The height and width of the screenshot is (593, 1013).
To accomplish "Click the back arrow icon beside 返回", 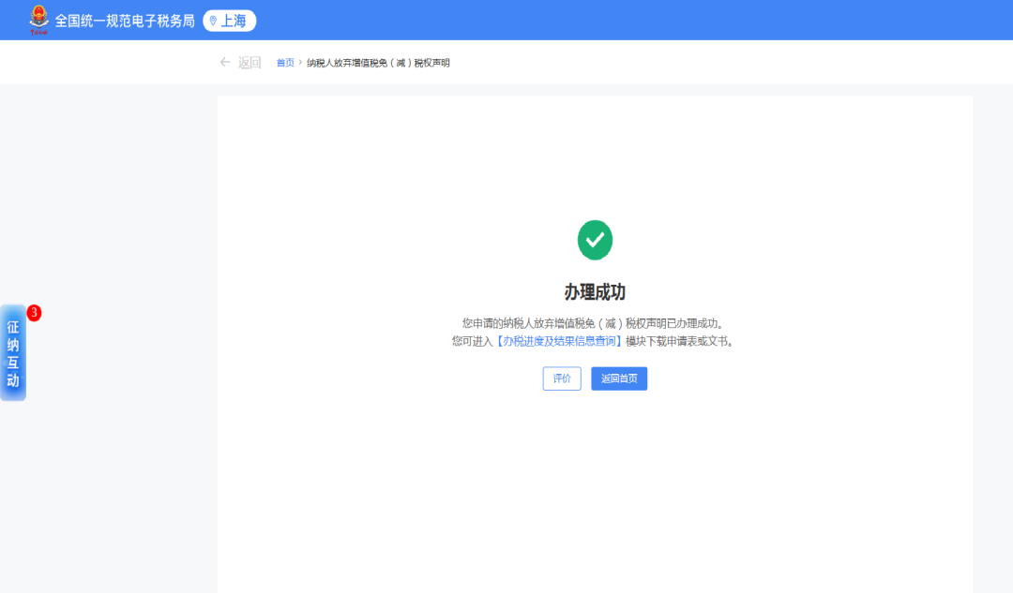I will (225, 62).
